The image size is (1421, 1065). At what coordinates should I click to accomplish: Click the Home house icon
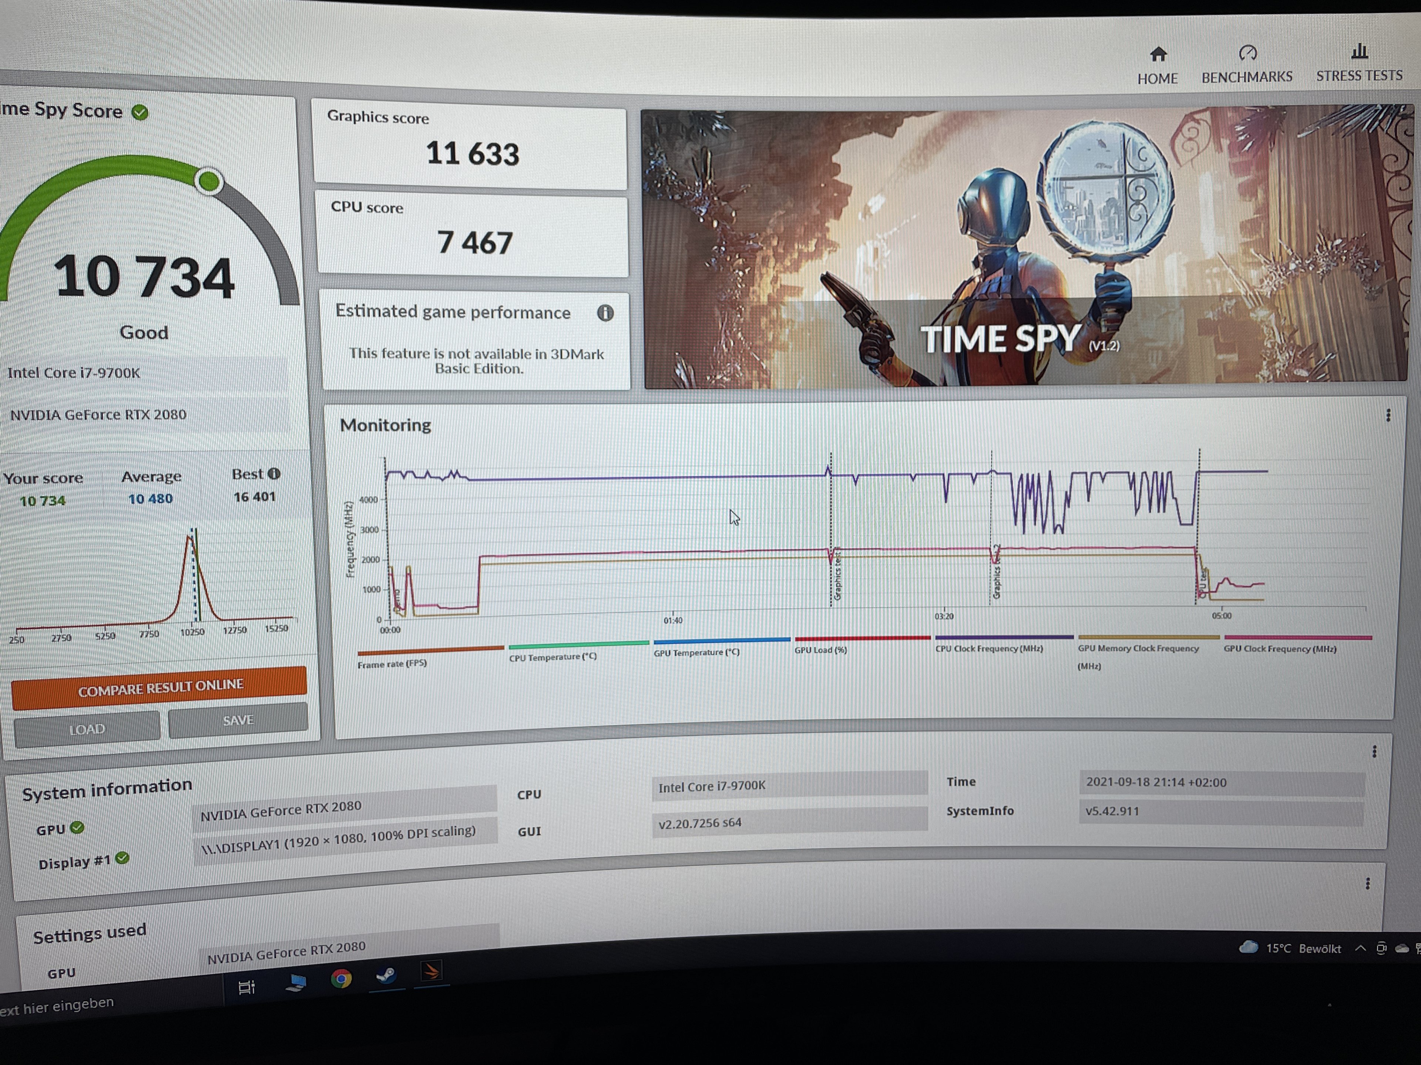point(1158,54)
